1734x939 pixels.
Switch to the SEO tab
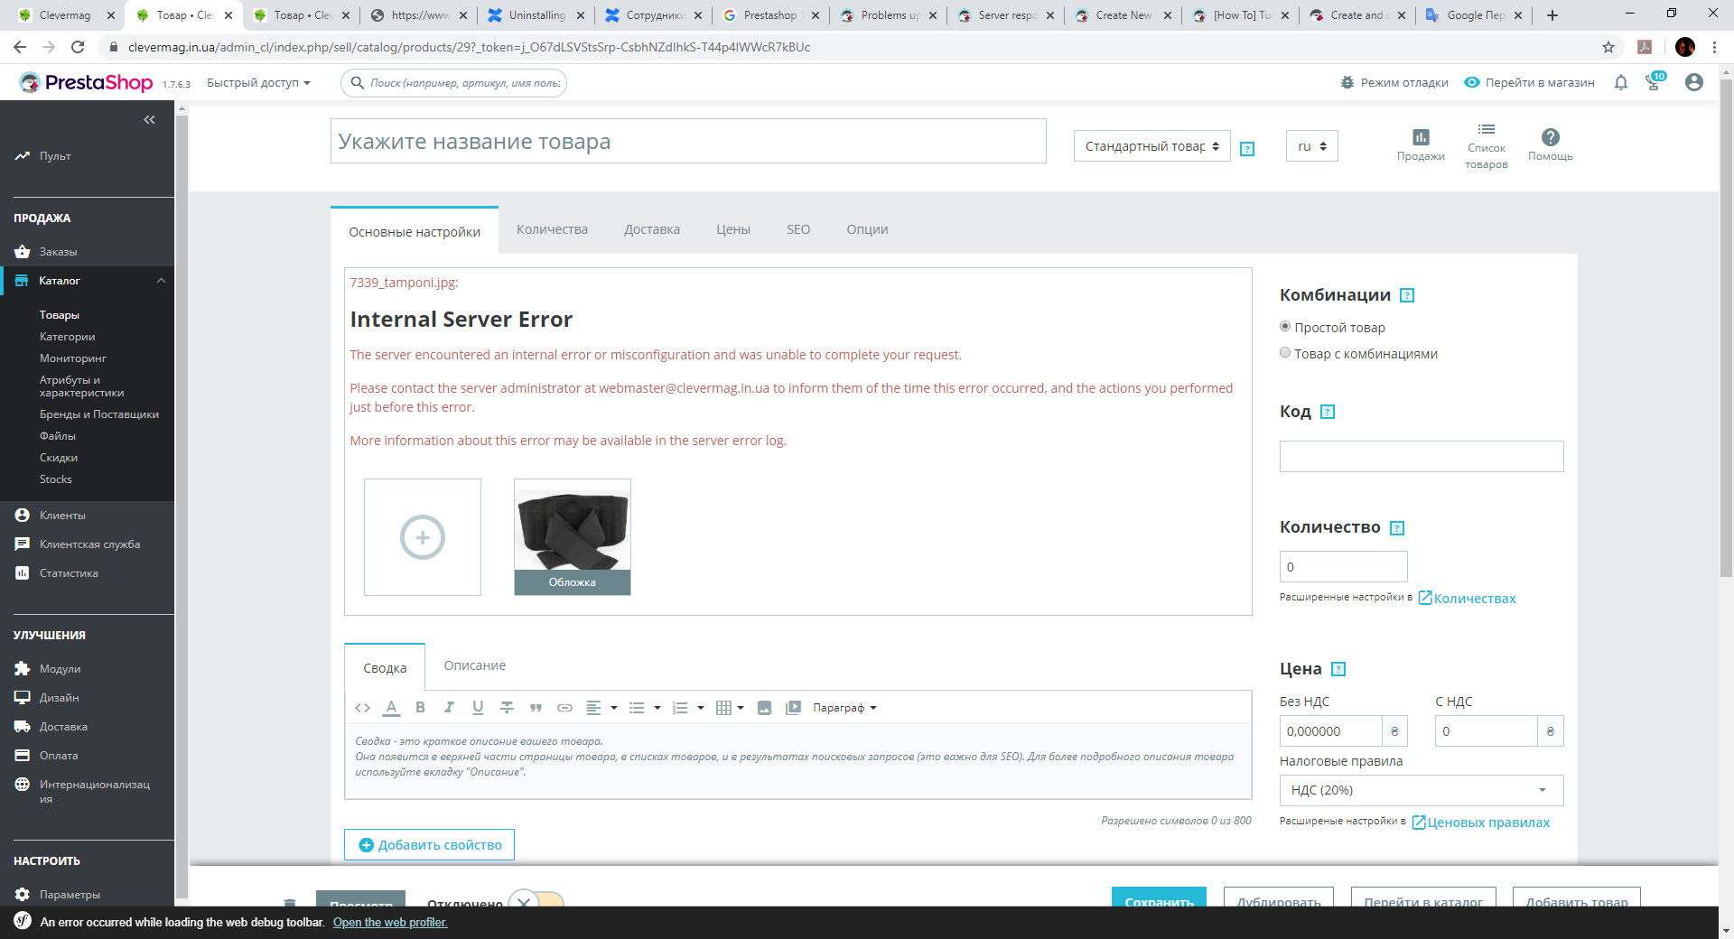pos(798,229)
